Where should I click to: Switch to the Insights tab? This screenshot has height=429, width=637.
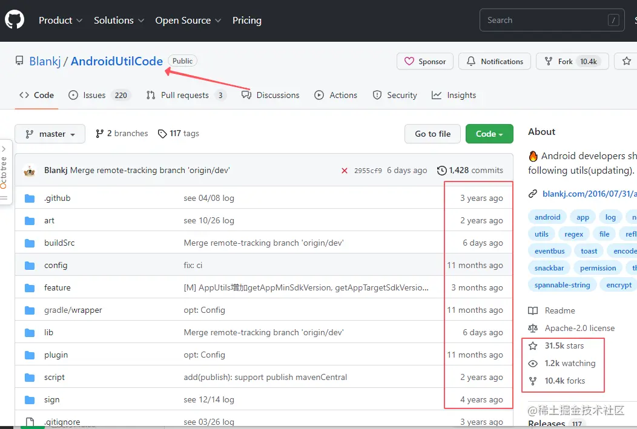(x=454, y=95)
